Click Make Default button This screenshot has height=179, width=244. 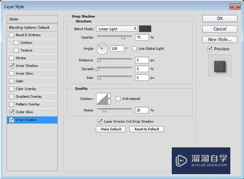pos(111,129)
